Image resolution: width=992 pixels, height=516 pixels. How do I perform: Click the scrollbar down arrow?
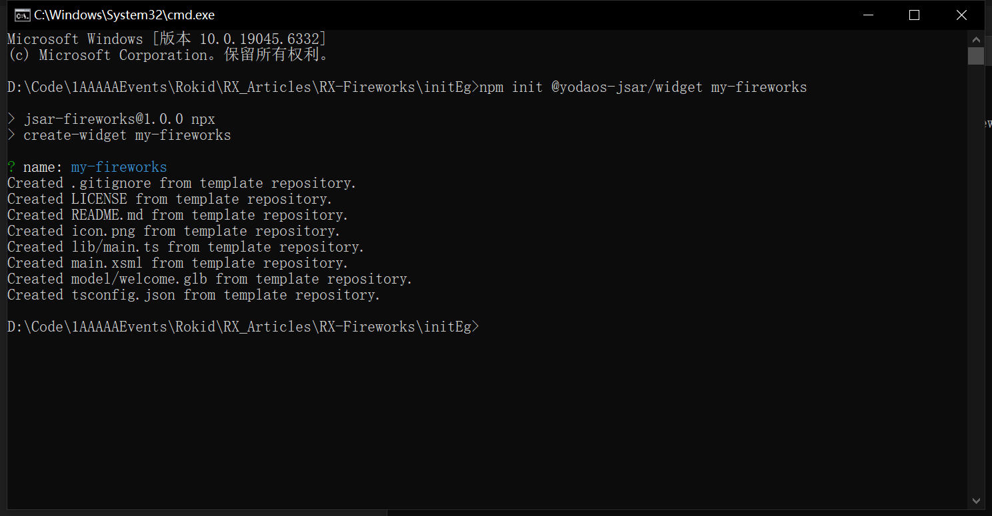point(976,501)
